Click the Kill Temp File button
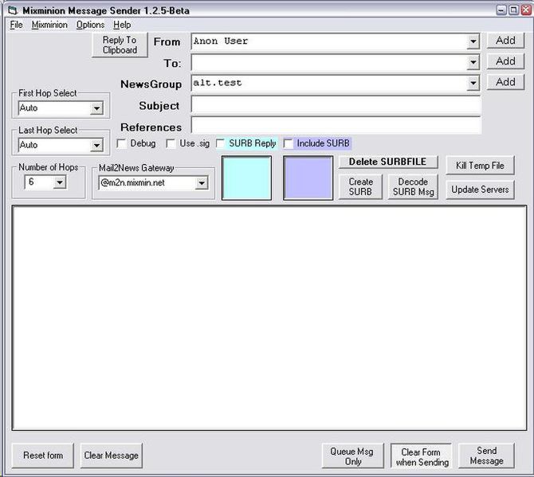This screenshot has height=477, width=534. tap(480, 166)
